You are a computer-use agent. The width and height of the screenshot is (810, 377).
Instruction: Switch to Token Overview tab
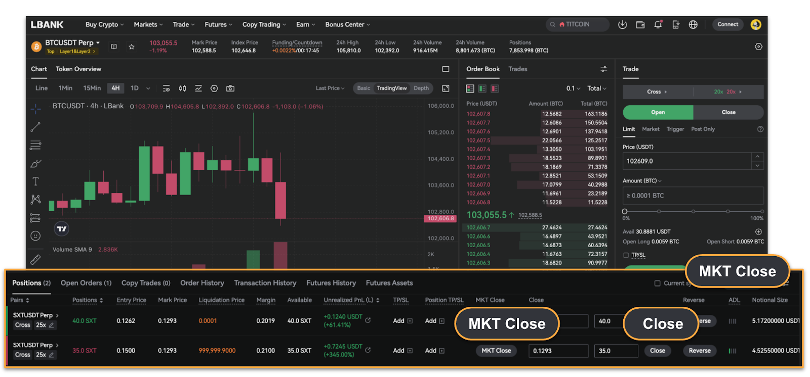click(x=78, y=69)
